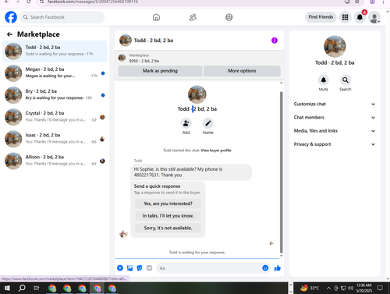Viewport: 390px width, 294px height.
Task: Focus the message input field
Action: [208, 268]
